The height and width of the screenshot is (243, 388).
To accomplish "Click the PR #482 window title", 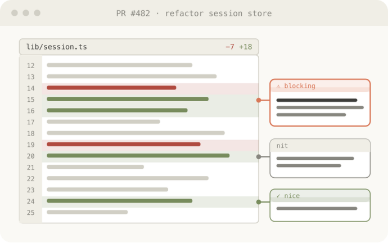I will [194, 13].
